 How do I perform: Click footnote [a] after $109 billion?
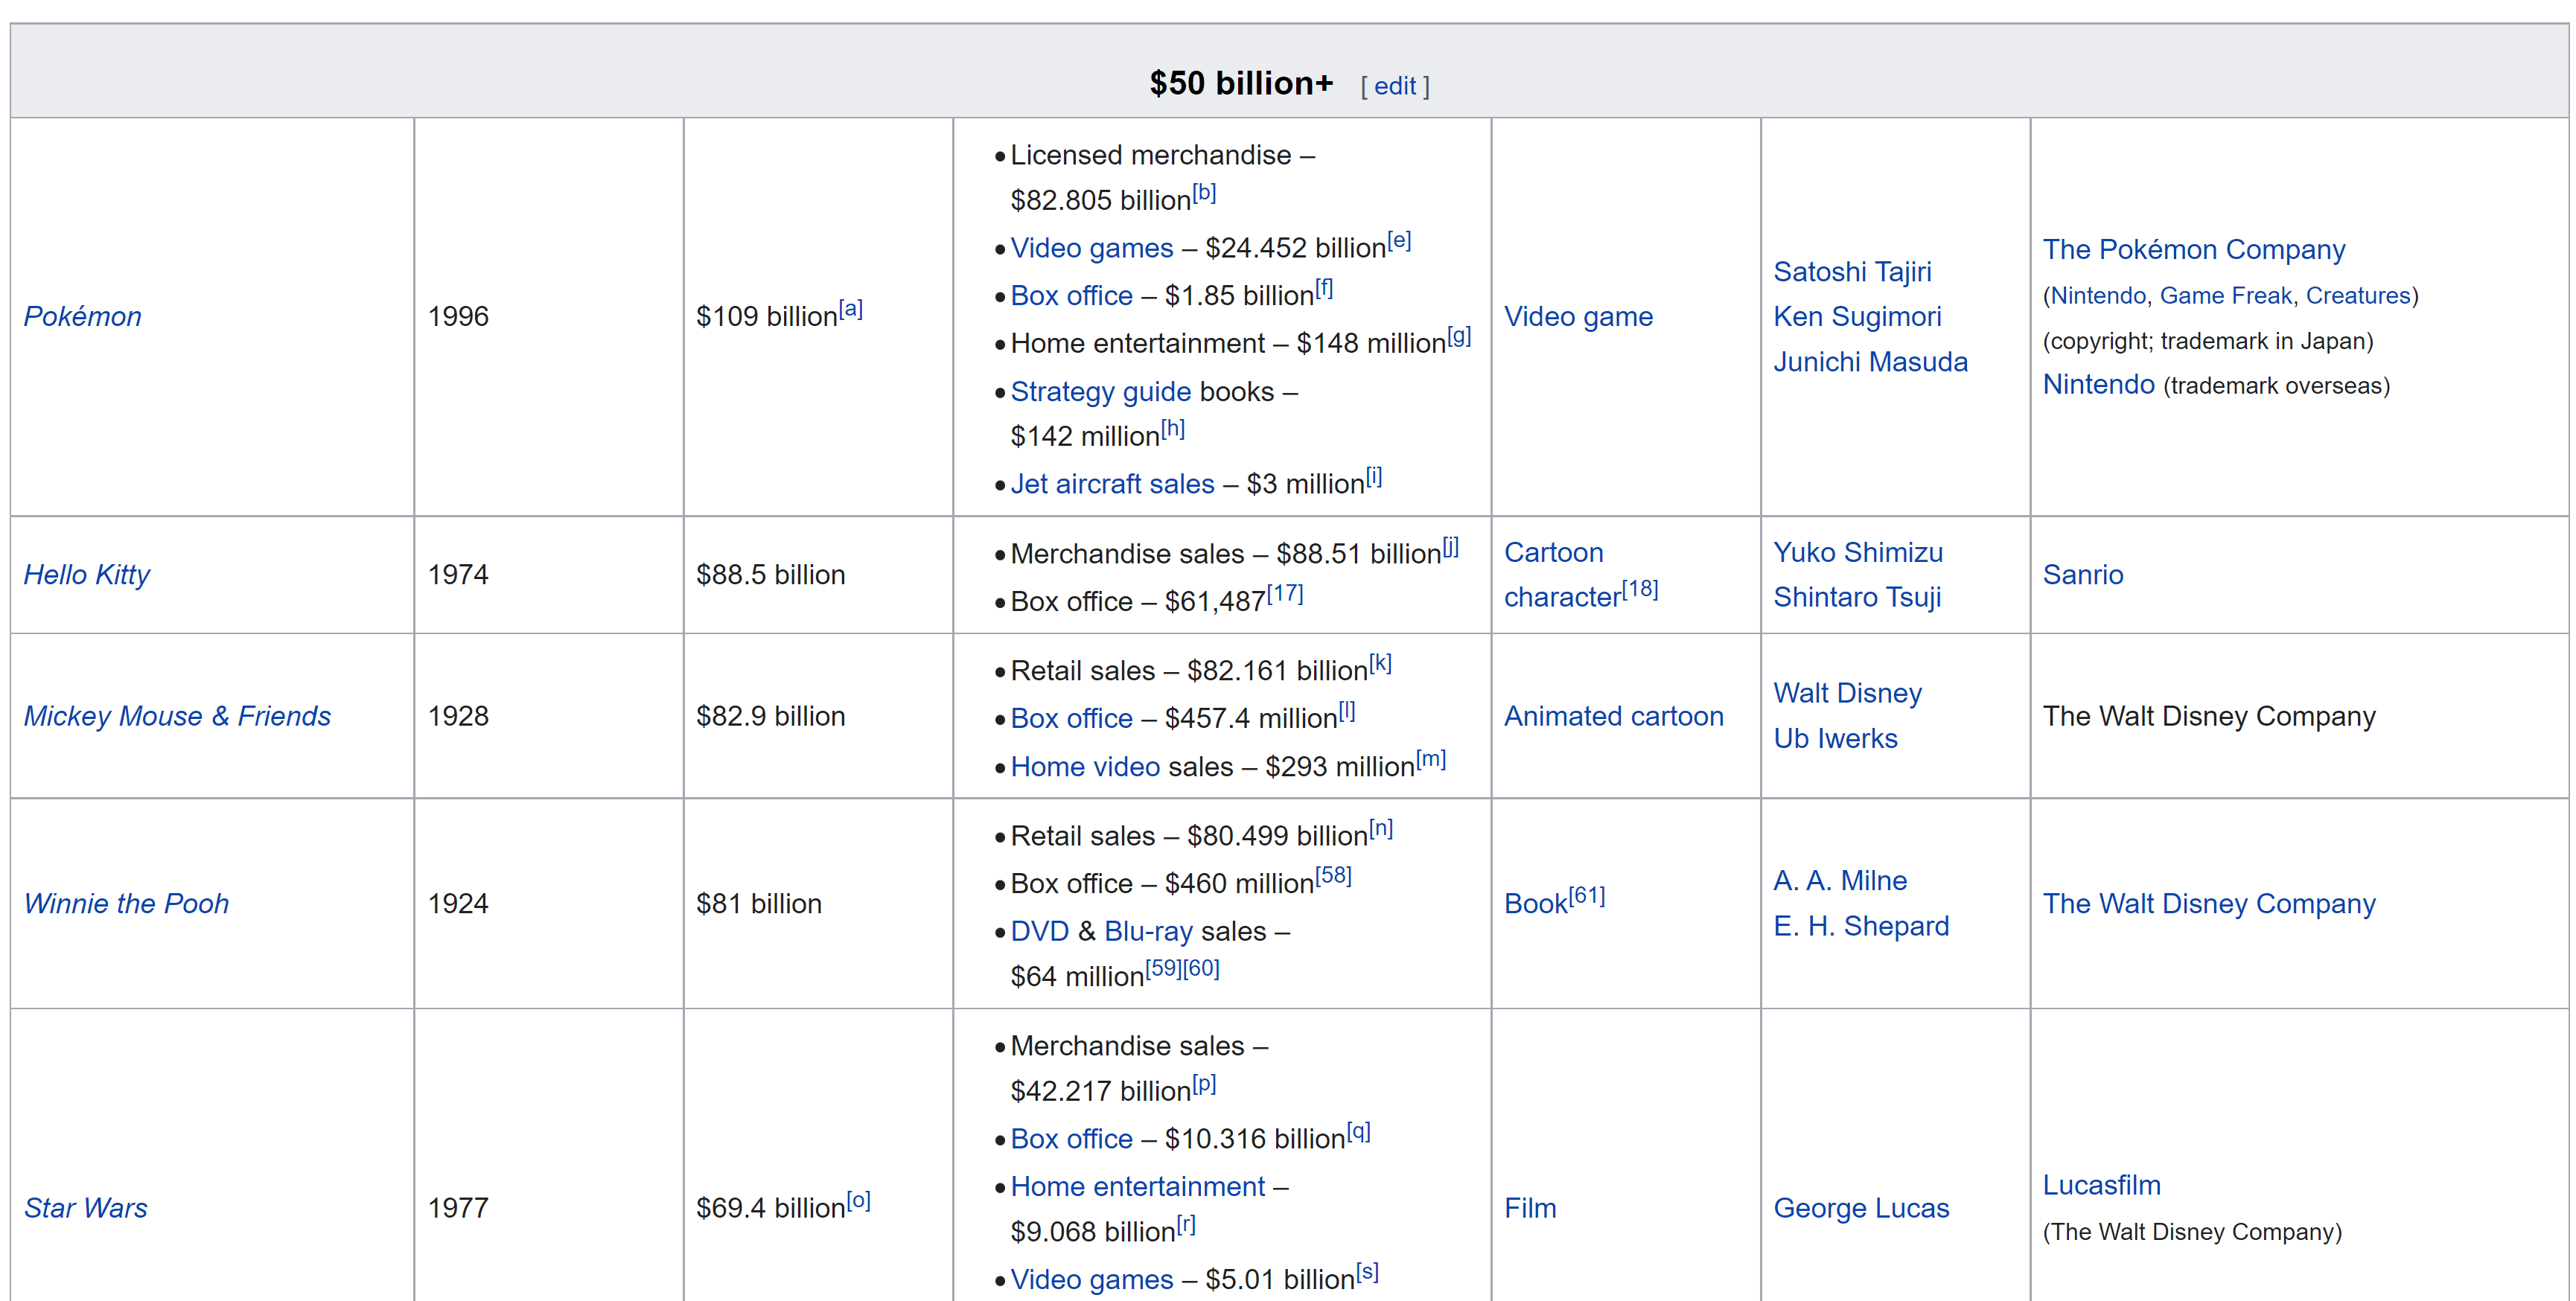point(850,308)
